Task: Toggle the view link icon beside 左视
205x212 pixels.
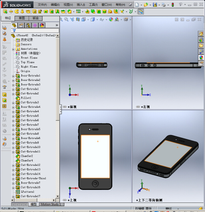Action: tap(138, 107)
